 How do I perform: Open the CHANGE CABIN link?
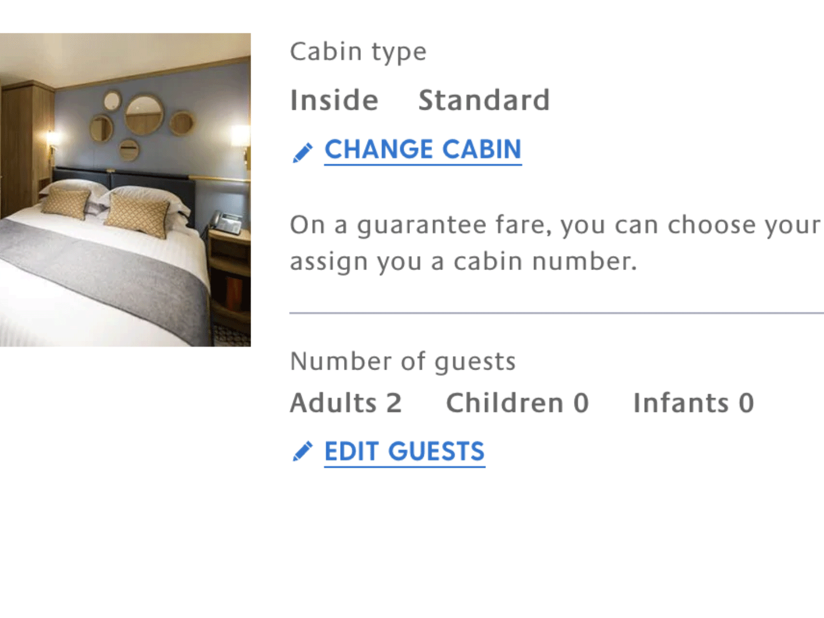point(423,149)
